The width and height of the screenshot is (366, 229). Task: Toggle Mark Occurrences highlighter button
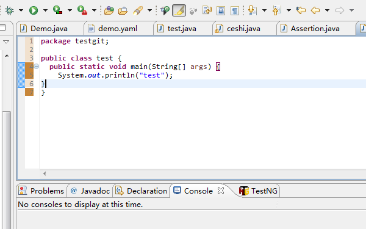coord(179,10)
